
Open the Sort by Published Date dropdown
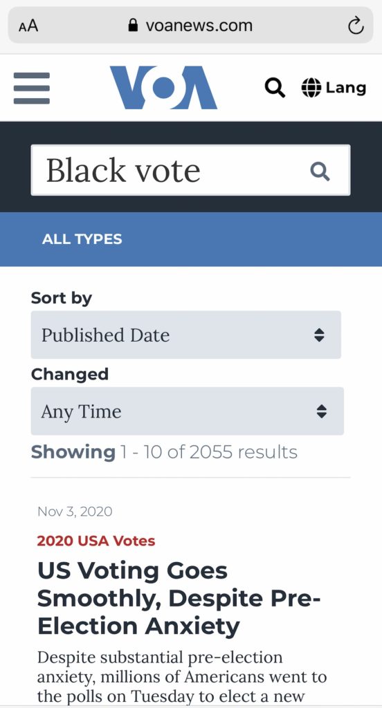click(185, 335)
